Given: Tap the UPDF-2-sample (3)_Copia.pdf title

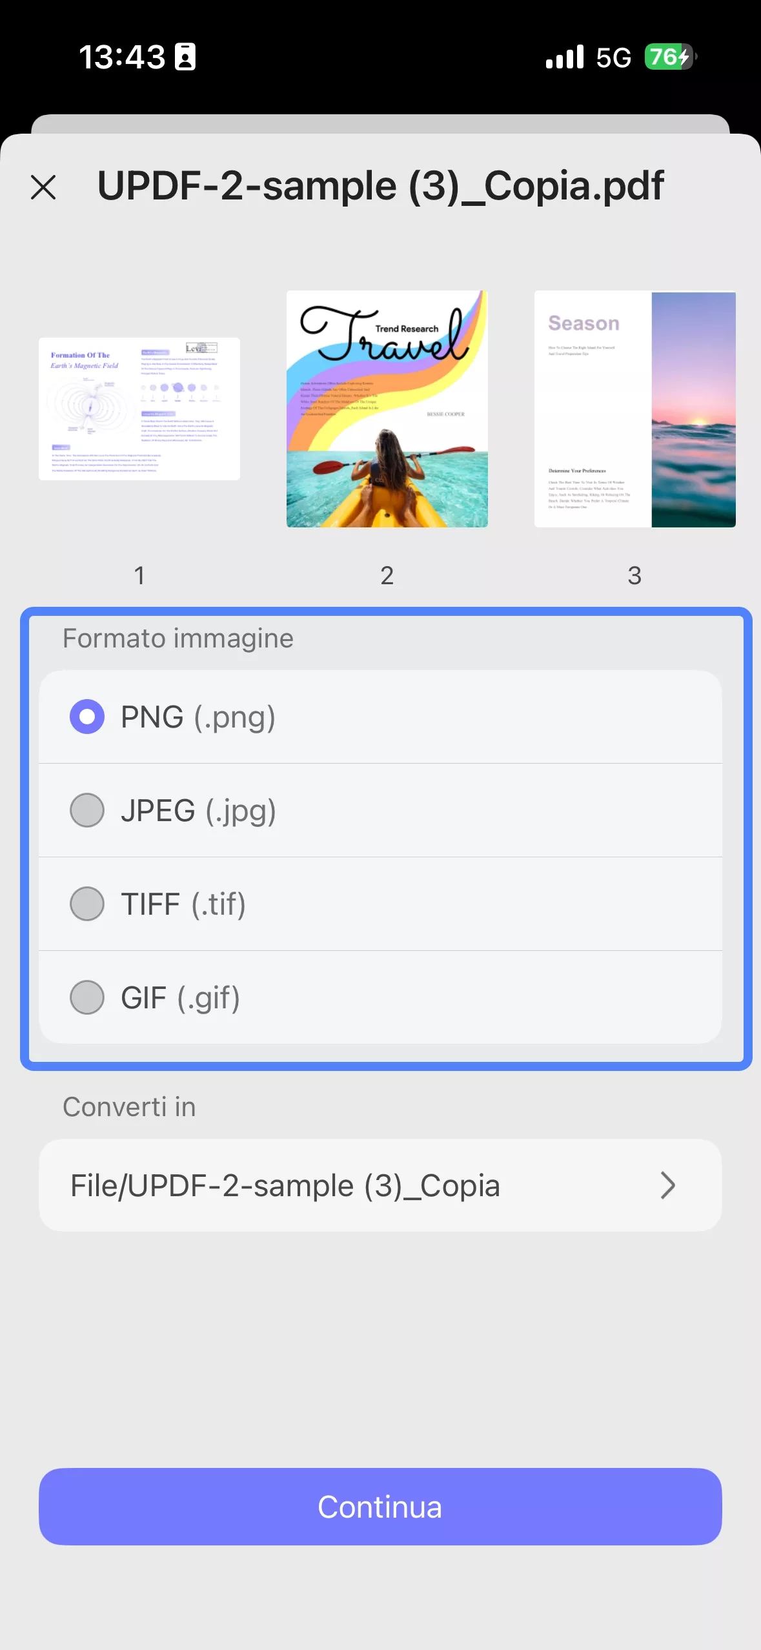Looking at the screenshot, I should [x=380, y=186].
